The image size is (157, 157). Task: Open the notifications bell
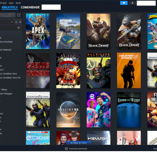point(132,3)
